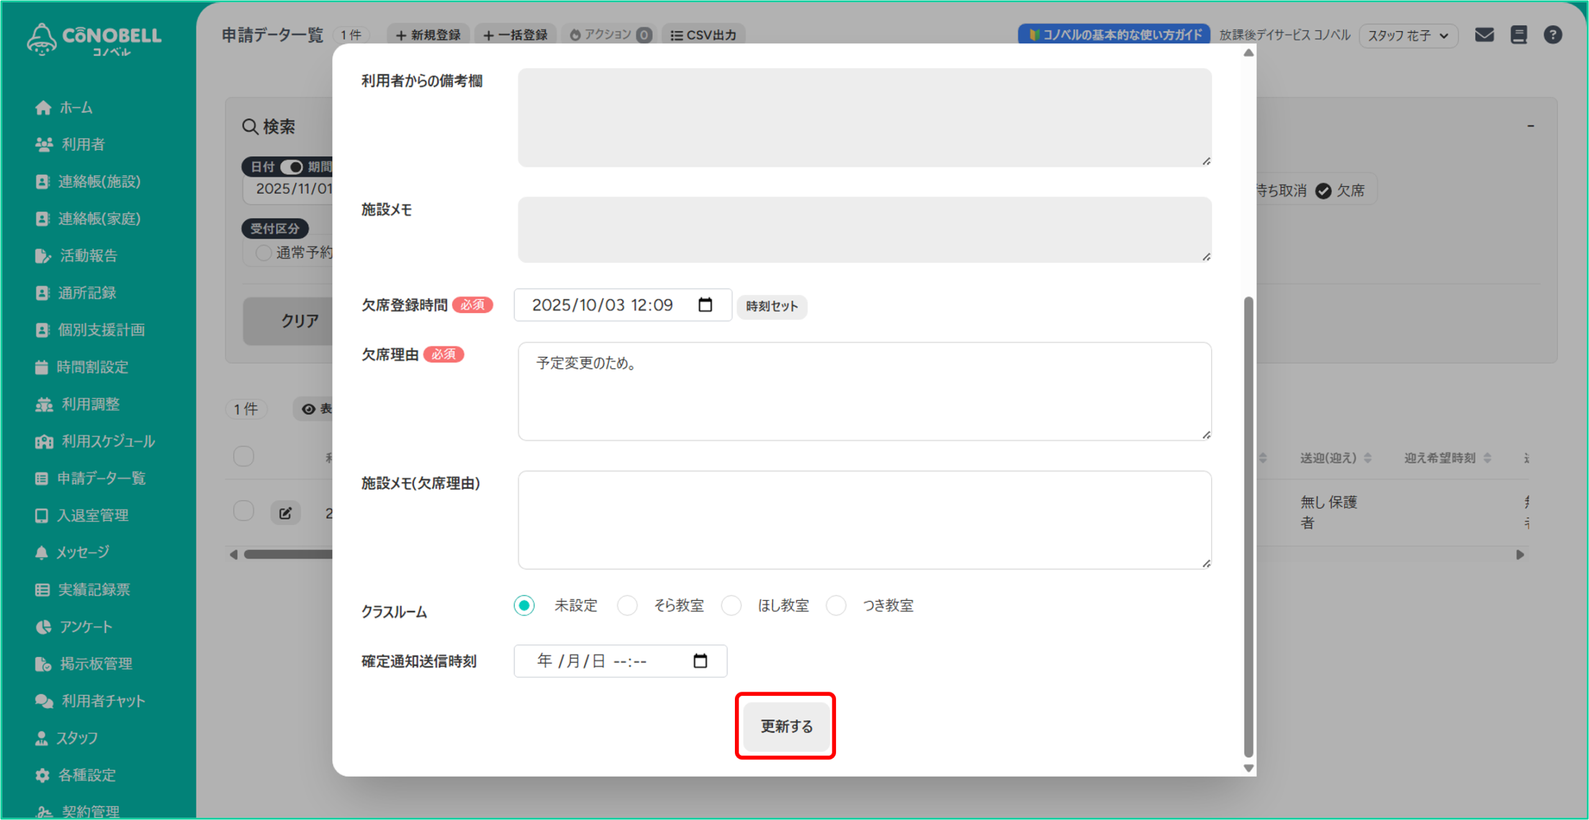Screen dimensions: 1589x820
Task: Open the manual book icon in header
Action: point(1518,35)
